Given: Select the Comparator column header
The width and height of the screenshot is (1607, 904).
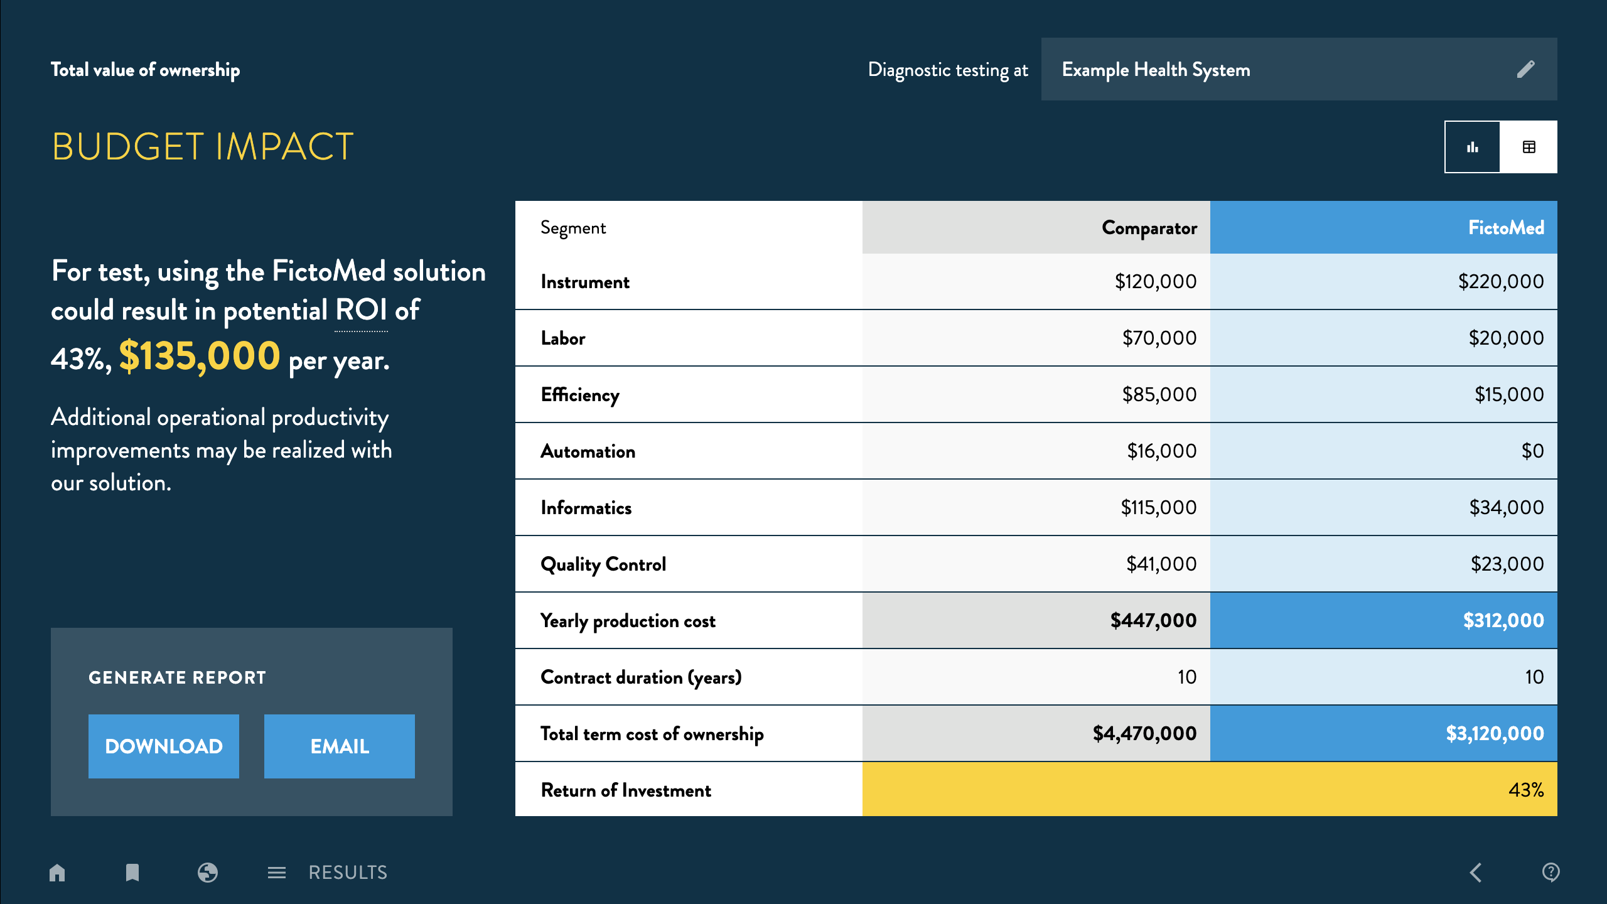Looking at the screenshot, I should (x=1036, y=227).
